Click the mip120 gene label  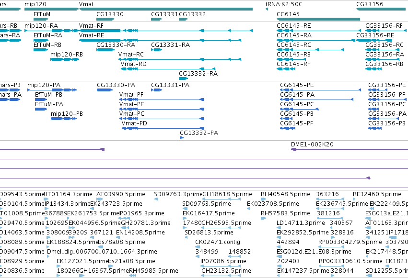[35, 4]
